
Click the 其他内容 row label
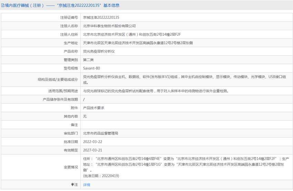coord(71,116)
